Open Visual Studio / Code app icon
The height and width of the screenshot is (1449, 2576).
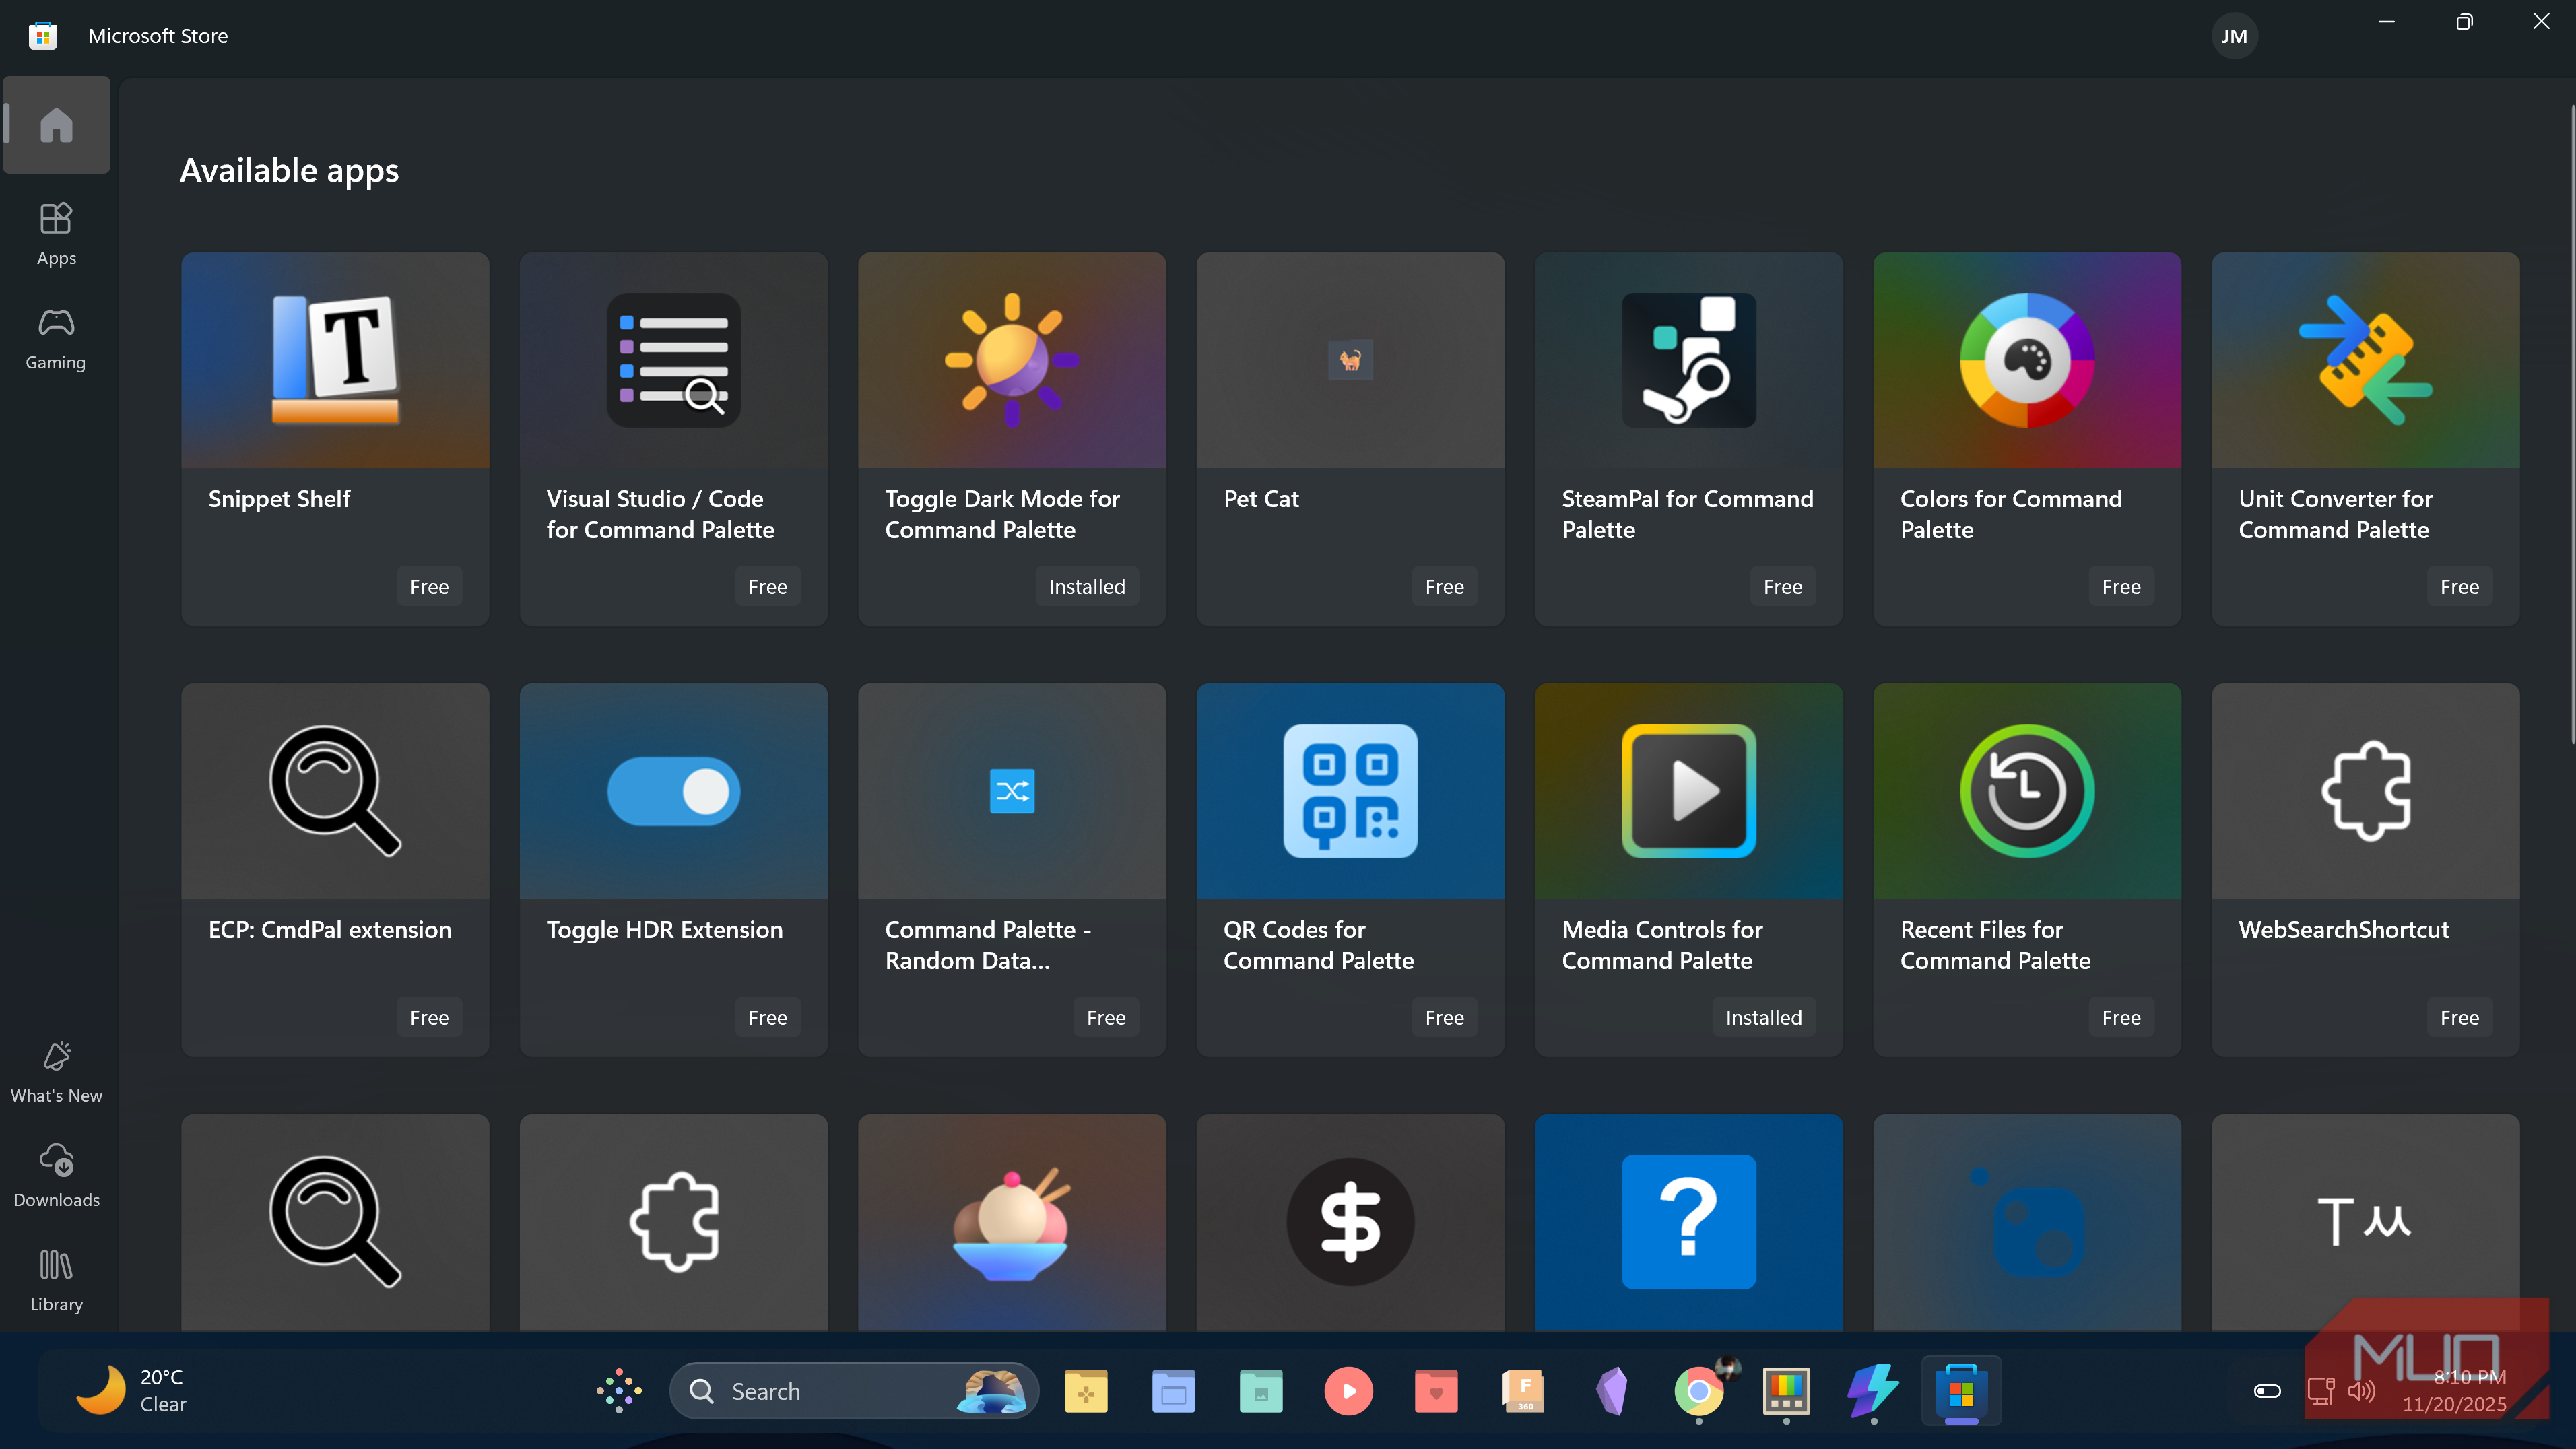click(x=673, y=360)
